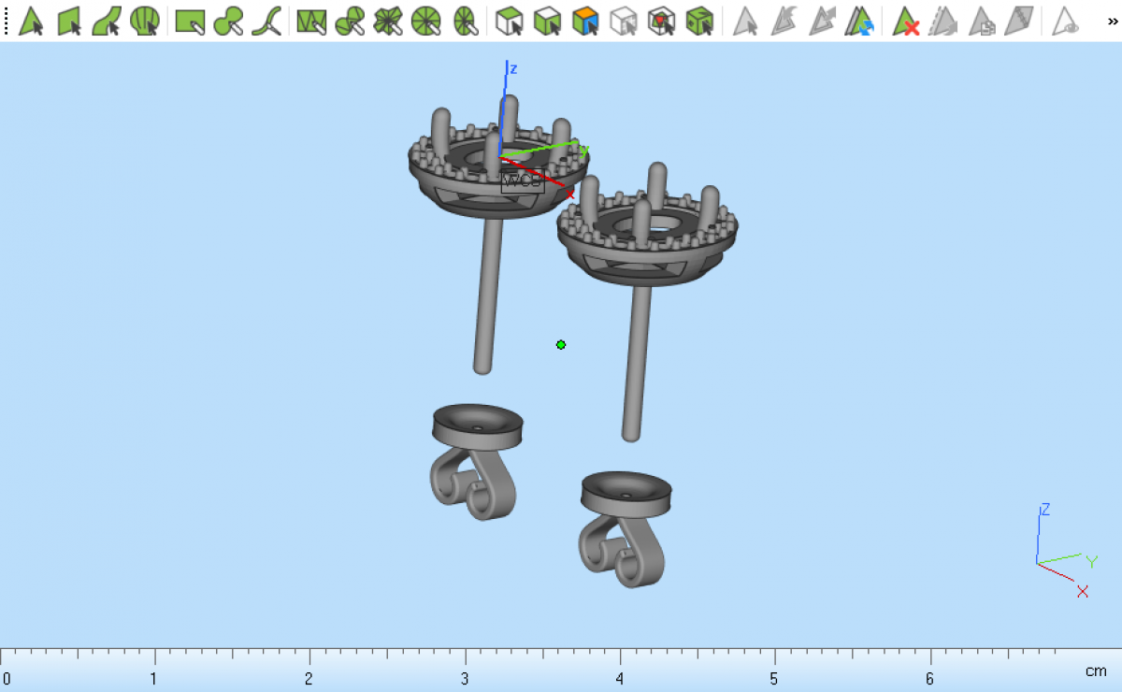Screen dimensions: 1122x692
Task: Click the orange and blue cube icon
Action: click(x=585, y=21)
